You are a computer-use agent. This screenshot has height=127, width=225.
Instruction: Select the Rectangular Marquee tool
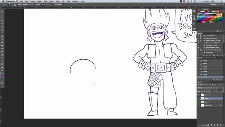point(2,14)
